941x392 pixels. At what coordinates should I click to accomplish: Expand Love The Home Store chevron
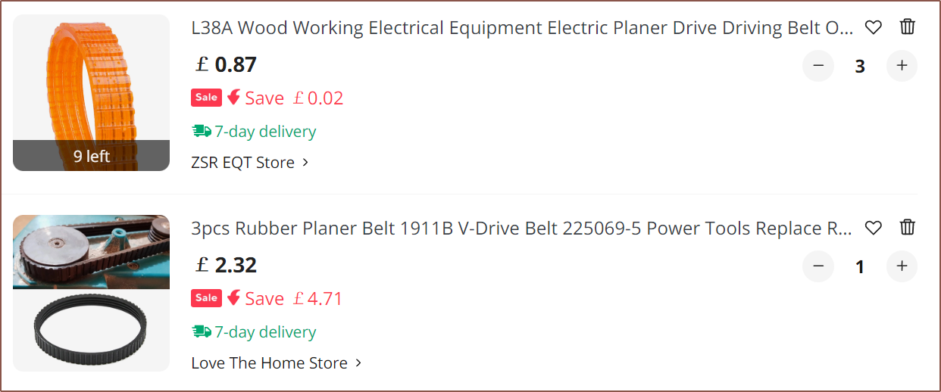[358, 363]
